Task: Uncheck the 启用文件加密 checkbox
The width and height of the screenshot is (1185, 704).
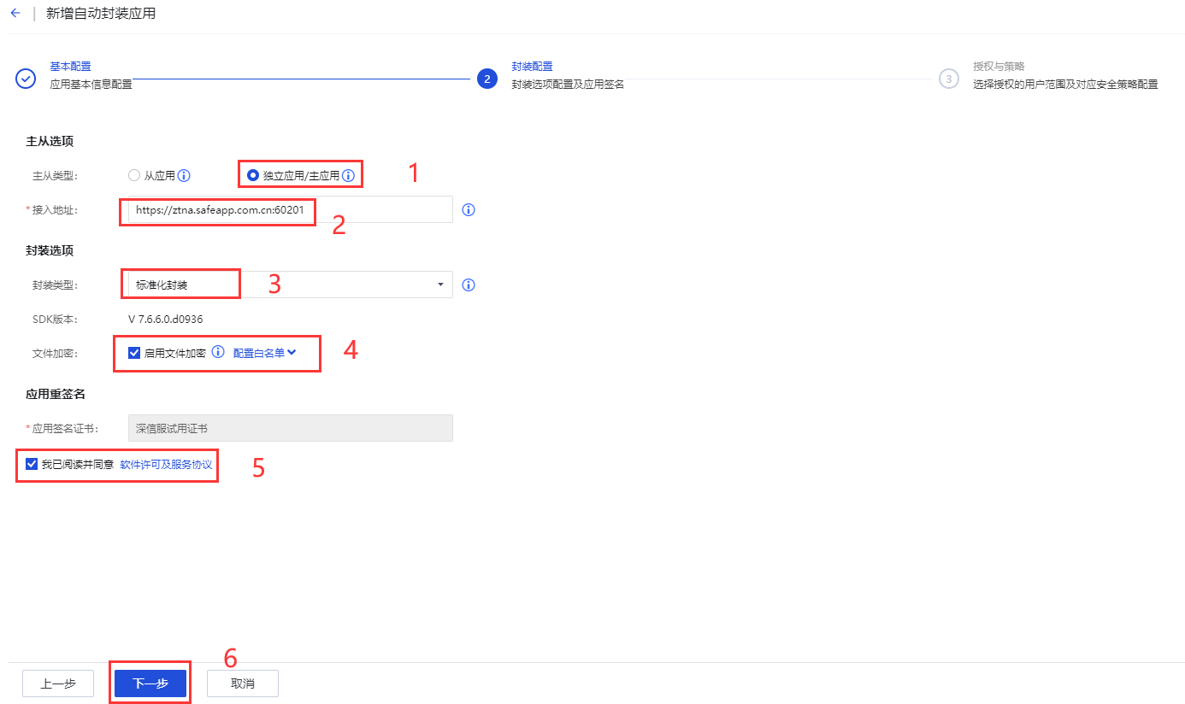Action: pyautogui.click(x=134, y=353)
